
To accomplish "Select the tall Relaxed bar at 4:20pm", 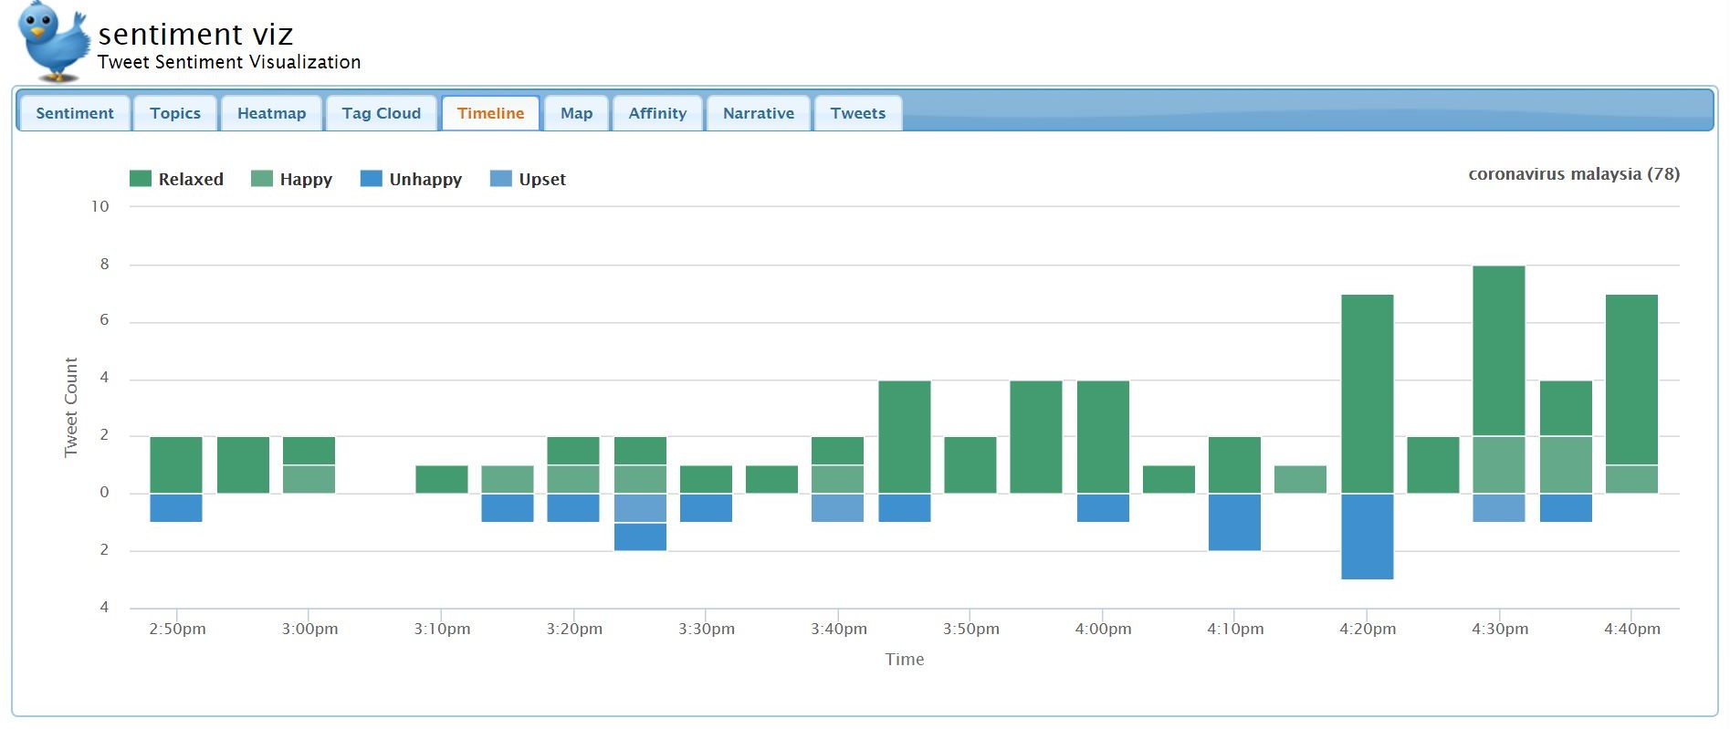I will click(1368, 394).
